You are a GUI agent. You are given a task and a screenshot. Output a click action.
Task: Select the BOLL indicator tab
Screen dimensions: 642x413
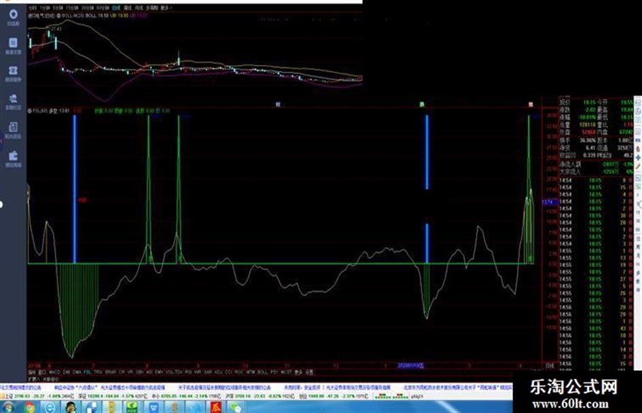click(262, 372)
